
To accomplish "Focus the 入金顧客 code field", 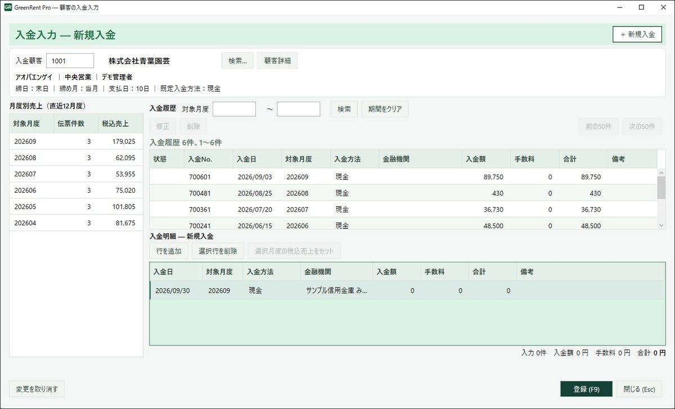I will [70, 61].
